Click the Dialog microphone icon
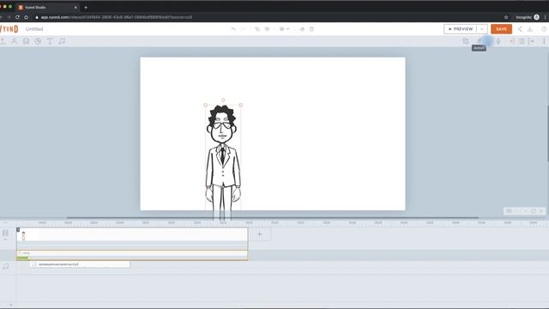 (498, 41)
